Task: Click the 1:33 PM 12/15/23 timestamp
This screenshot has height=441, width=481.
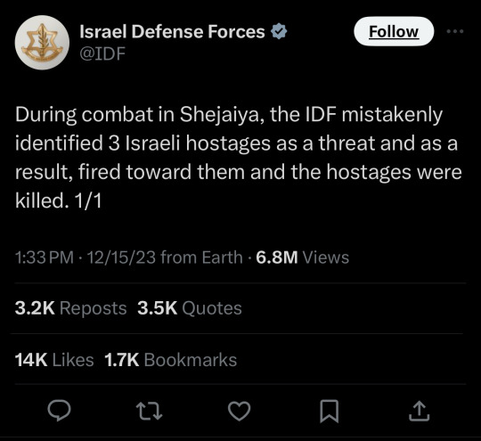Action: [86, 257]
